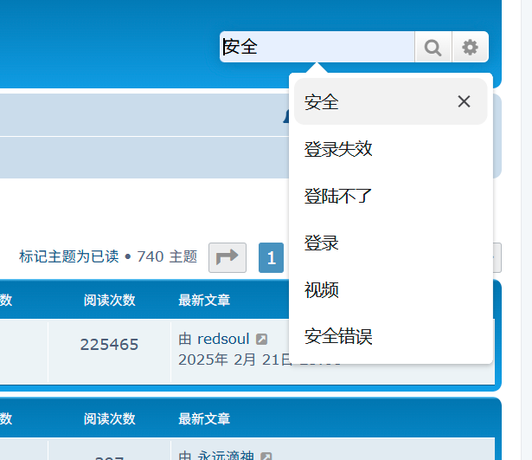This screenshot has height=460, width=532.
Task: Focus the search keyword input field
Action: [x=317, y=47]
